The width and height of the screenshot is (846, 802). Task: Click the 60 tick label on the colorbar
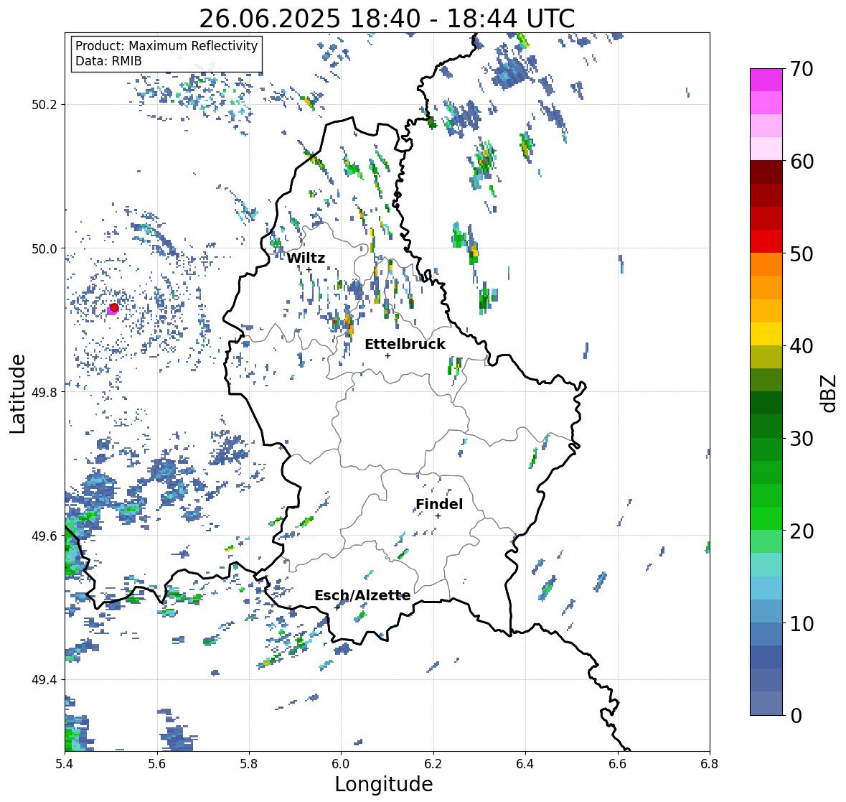[802, 162]
